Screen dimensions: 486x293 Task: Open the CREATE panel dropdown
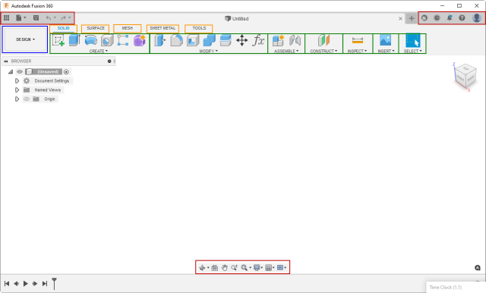click(99, 51)
